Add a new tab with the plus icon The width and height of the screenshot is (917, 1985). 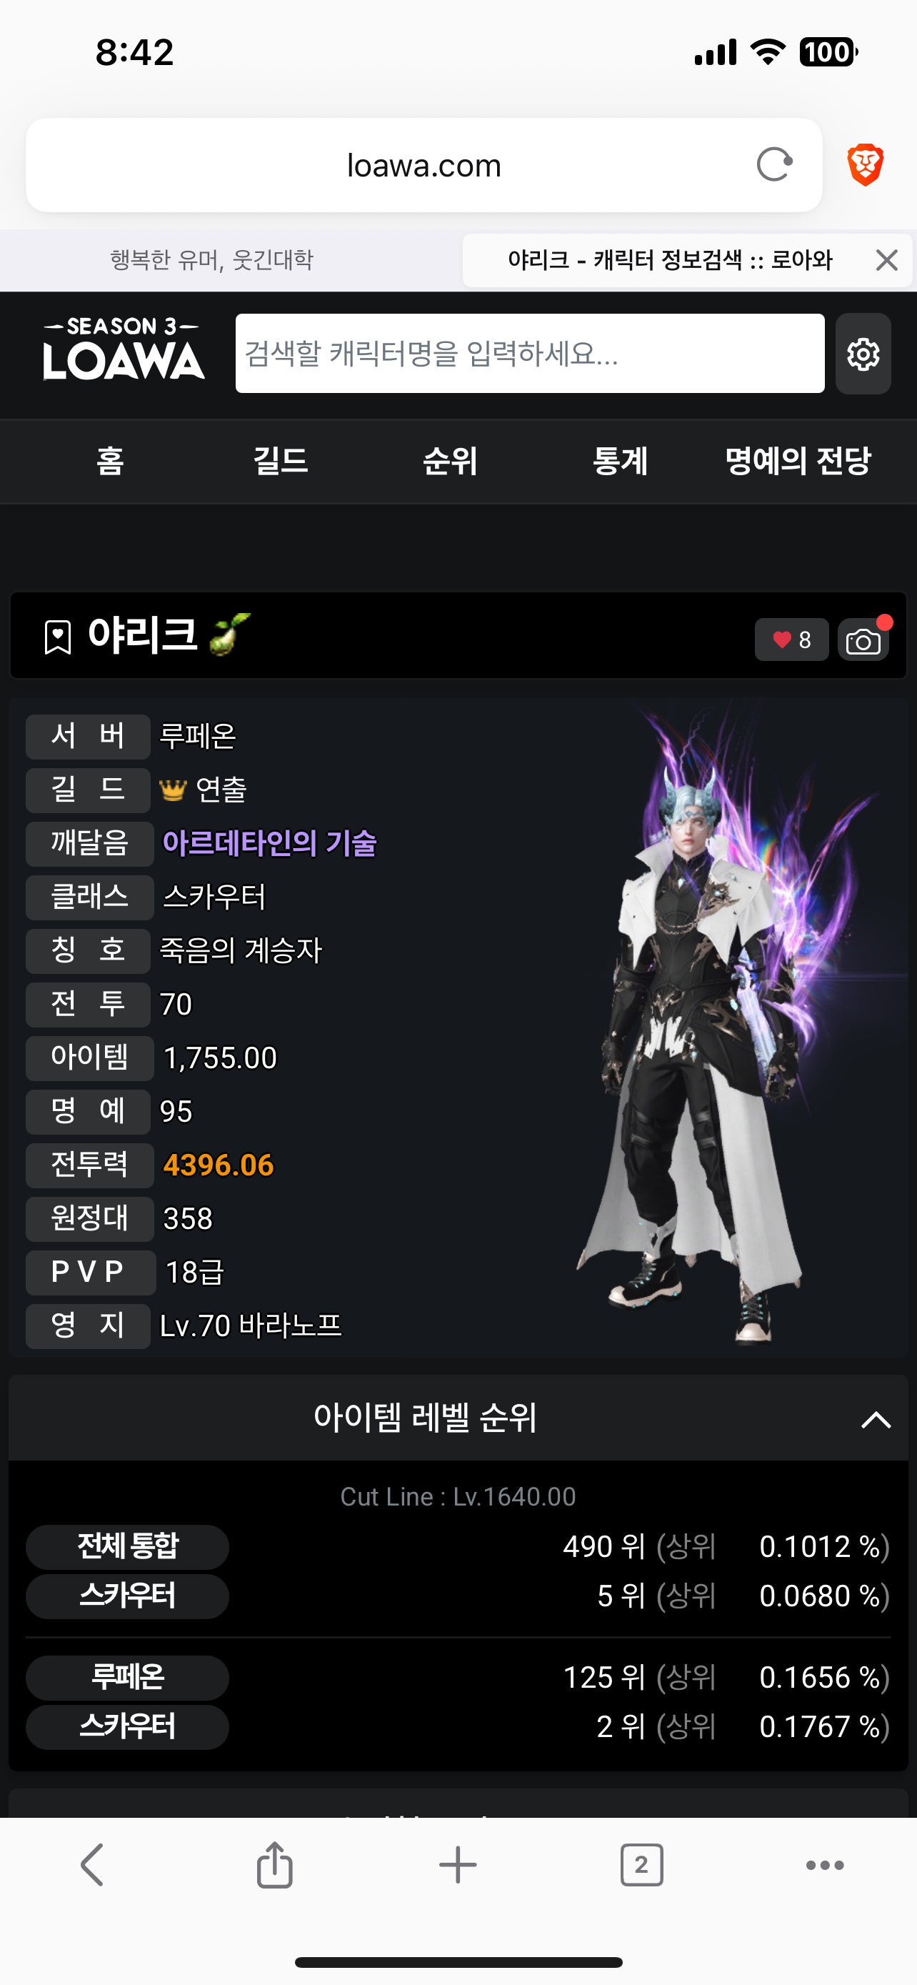(x=458, y=1865)
